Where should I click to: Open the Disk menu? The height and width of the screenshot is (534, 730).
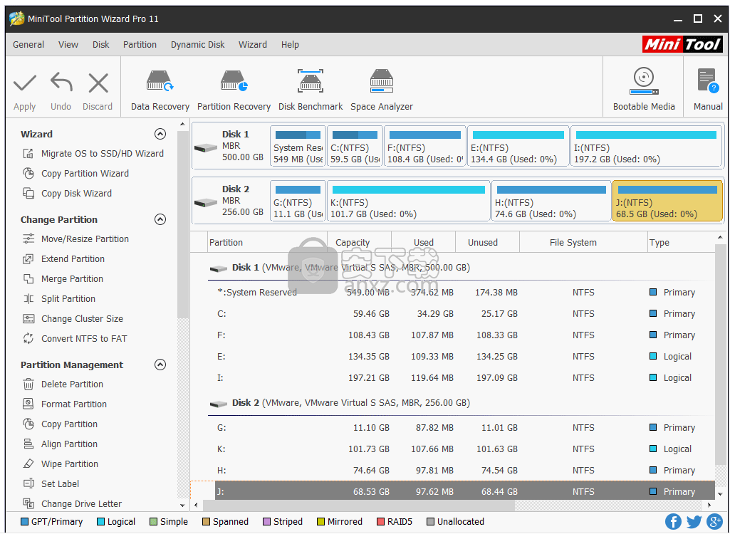point(100,45)
